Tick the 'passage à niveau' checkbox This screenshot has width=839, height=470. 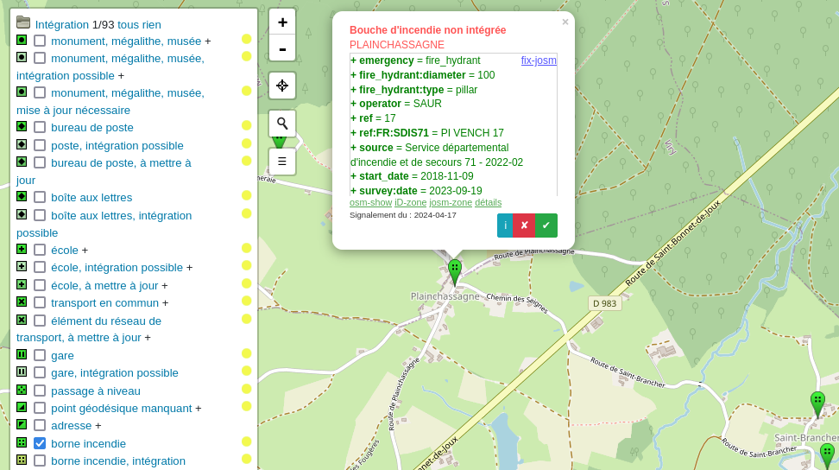point(40,391)
